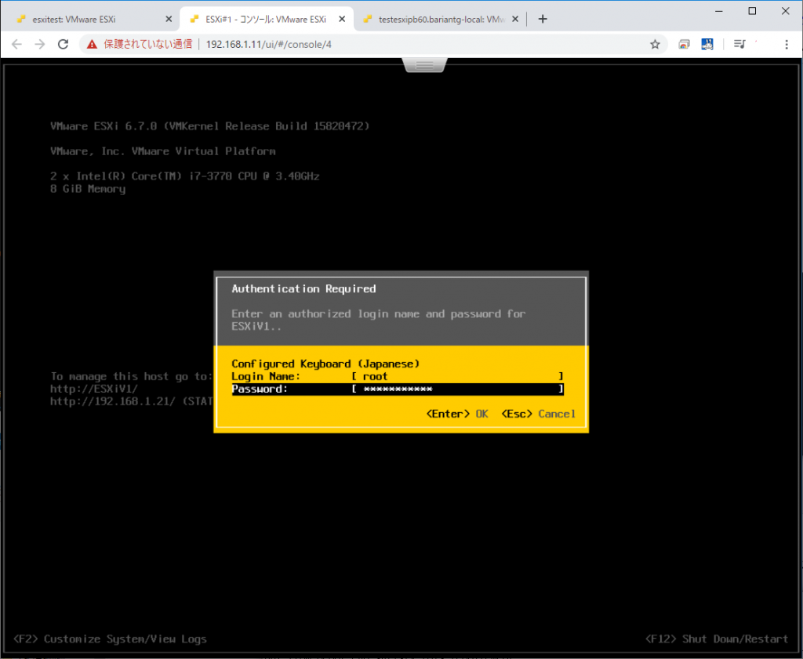This screenshot has width=803, height=659.
Task: Select the ESXi#1 console browser tab
Action: pos(265,20)
